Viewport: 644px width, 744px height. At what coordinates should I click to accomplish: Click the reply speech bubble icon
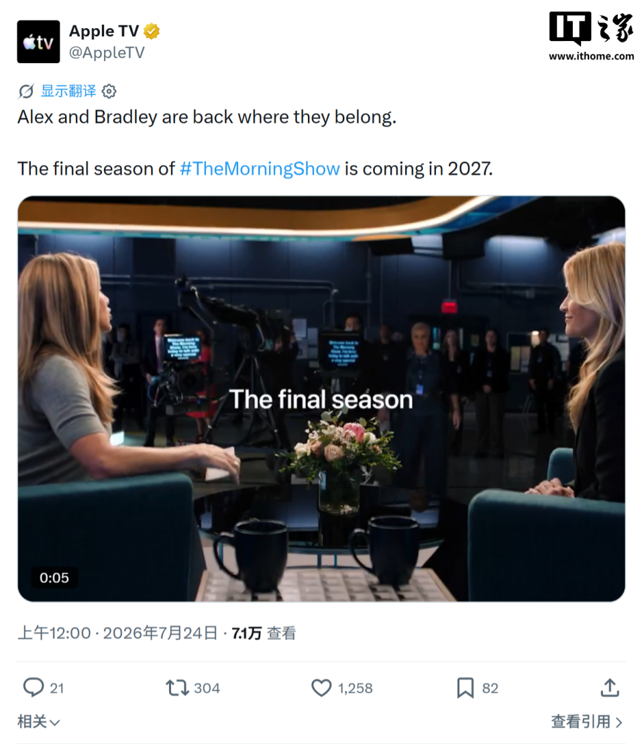click(33, 688)
